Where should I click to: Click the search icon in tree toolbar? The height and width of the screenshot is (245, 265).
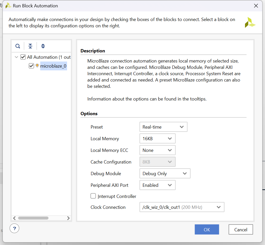pos(18,46)
